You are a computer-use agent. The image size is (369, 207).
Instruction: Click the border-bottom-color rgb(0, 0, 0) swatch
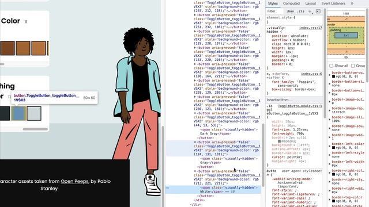click(x=333, y=76)
